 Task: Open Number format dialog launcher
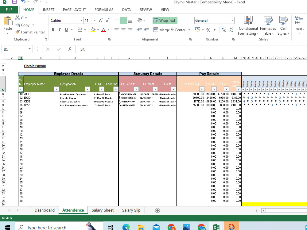[233, 39]
